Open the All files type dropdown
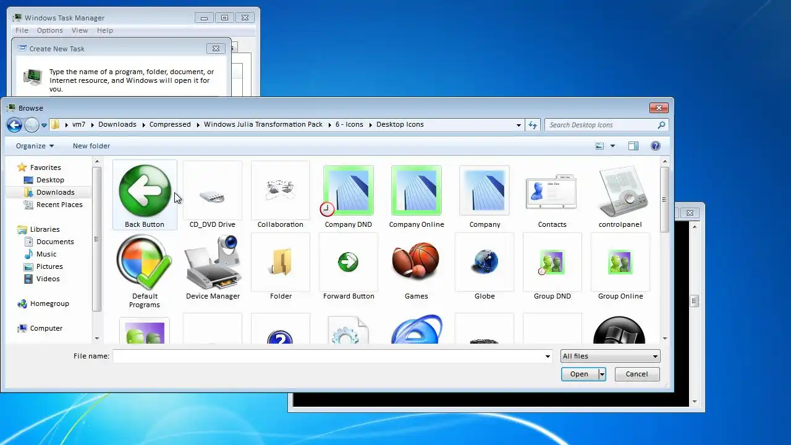This screenshot has width=791, height=445. (x=610, y=356)
